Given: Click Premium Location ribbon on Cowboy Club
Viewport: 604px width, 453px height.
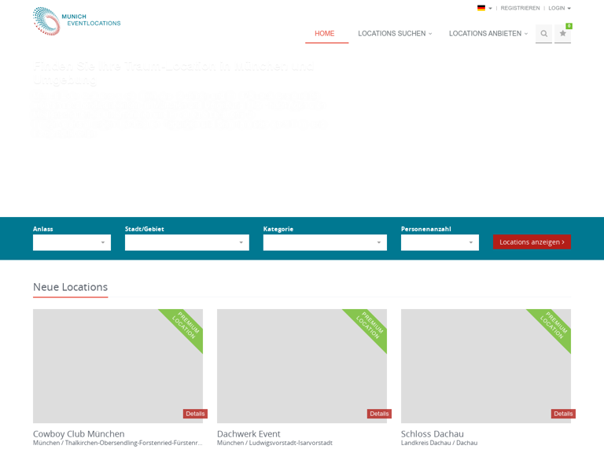Looking at the screenshot, I should [186, 326].
